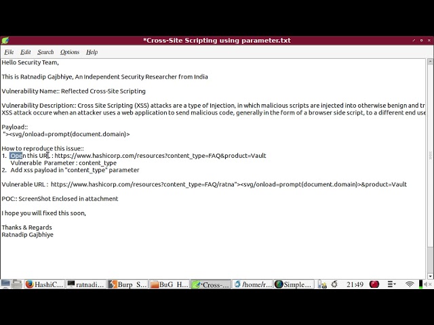434x325 pixels.
Task: Click the 'Vulnerable URL :' line
Action: 204,185
